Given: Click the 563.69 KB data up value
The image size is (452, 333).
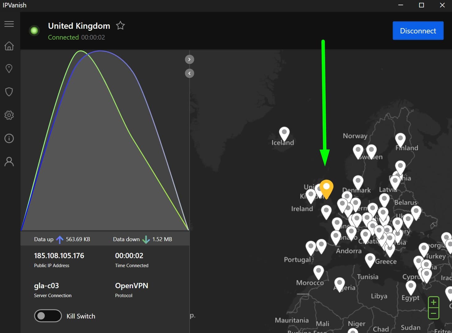Looking at the screenshot, I should [x=78, y=239].
